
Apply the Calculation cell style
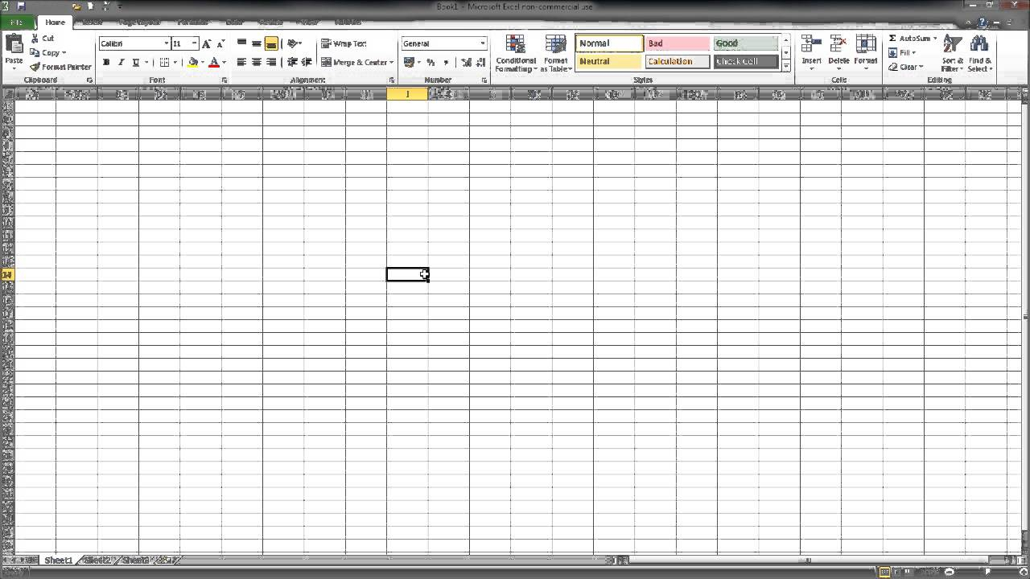click(x=677, y=61)
